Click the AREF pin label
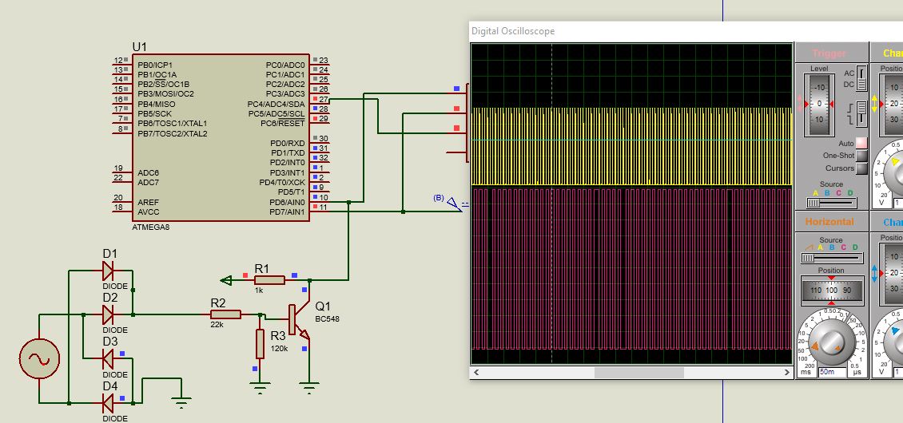The image size is (903, 423). pos(148,203)
